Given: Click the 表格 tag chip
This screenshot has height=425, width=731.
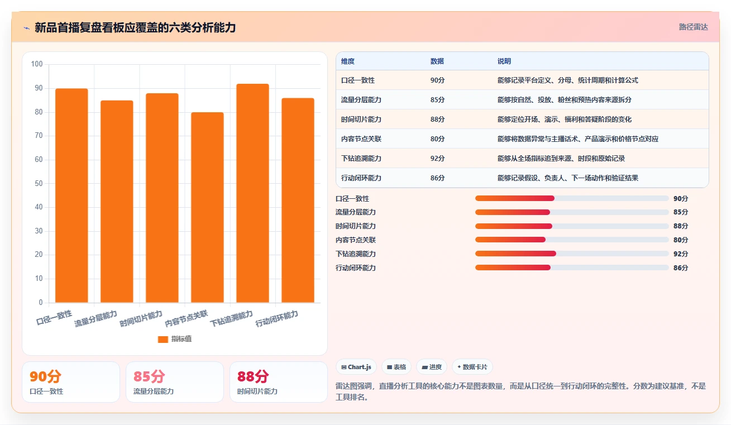Looking at the screenshot, I should pos(396,367).
